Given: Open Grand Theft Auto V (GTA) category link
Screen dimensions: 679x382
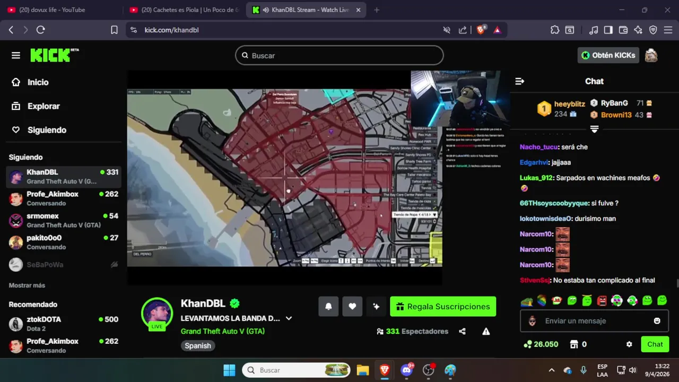Looking at the screenshot, I should pos(223,331).
